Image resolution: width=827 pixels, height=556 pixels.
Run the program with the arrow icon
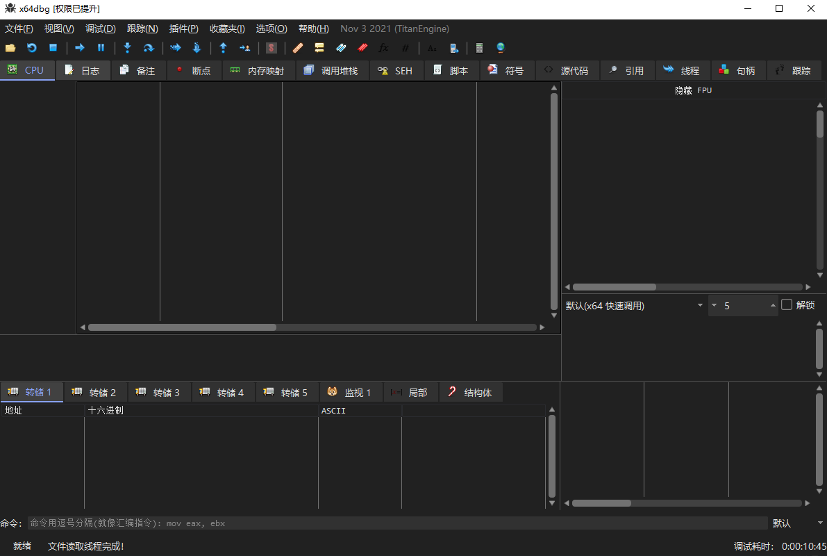(80, 48)
